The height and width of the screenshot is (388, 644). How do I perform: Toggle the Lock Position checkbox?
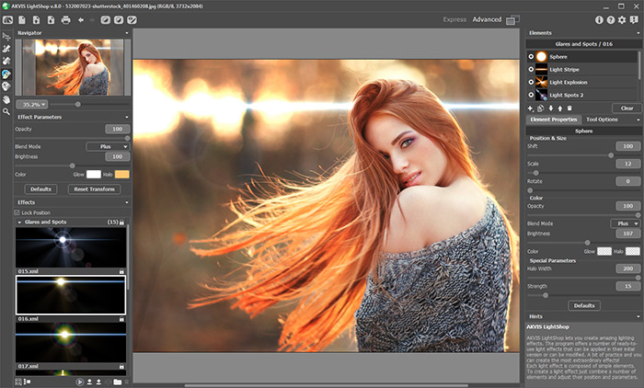[x=17, y=212]
